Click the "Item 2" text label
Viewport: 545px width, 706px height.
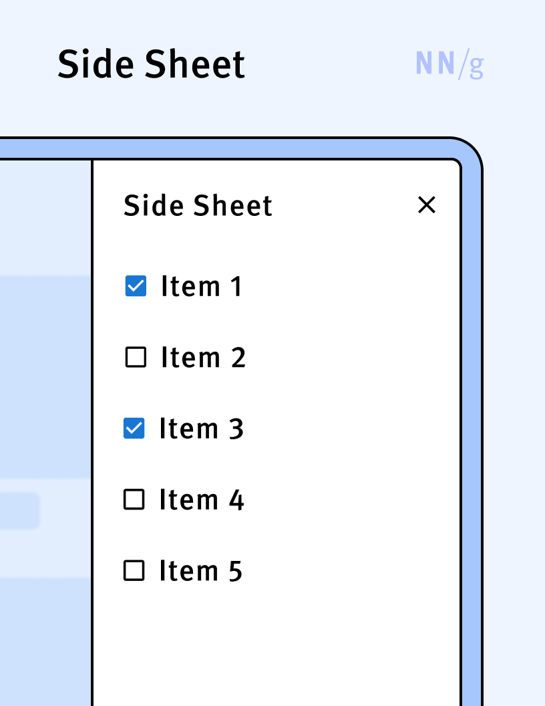click(x=203, y=358)
